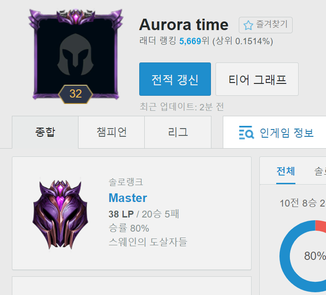
Task: Click the red loss segment of donut chart
Action: (x=321, y=225)
